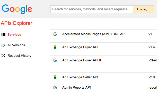Open the Ad Exchange Buyer API entry
157x94 pixels.
[x=80, y=47]
